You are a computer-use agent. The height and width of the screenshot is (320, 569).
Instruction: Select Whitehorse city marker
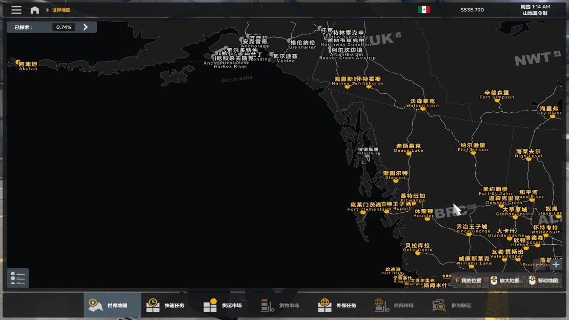tap(369, 87)
